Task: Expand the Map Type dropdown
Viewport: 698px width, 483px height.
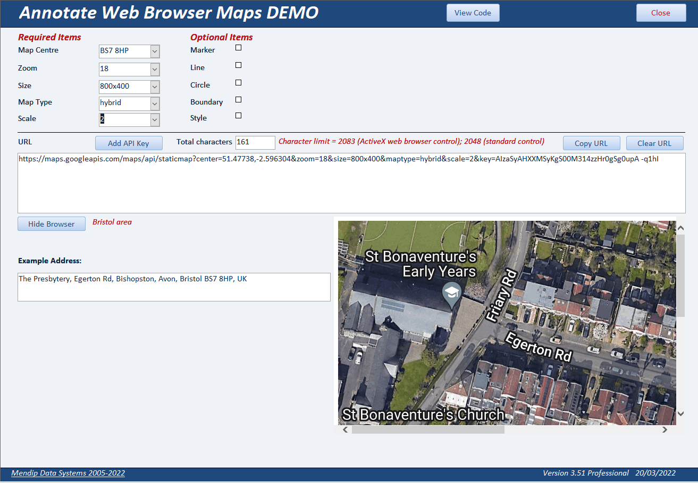Action: [x=155, y=103]
